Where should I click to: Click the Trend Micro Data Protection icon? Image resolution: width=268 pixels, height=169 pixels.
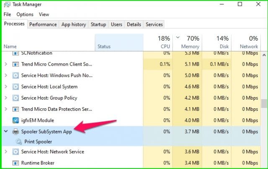pyautogui.click(x=16, y=109)
